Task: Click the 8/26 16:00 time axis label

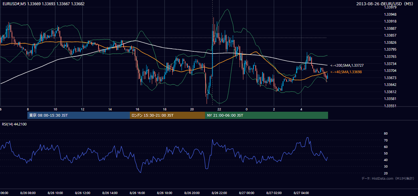Action: [137, 193]
